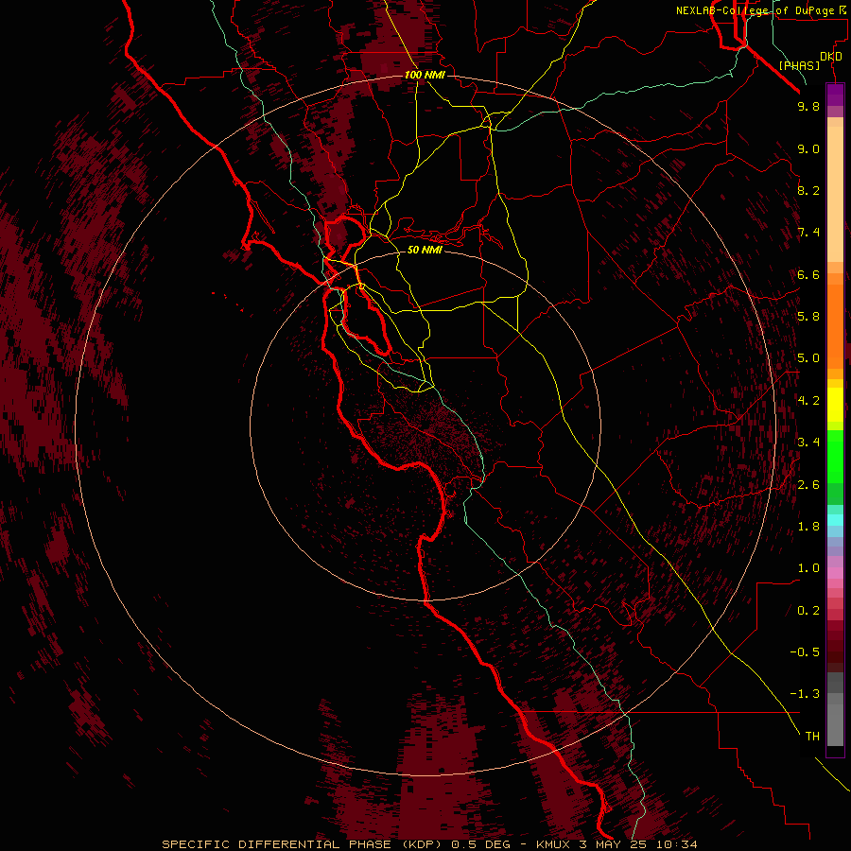Image resolution: width=851 pixels, height=851 pixels.
Task: Click the 9.0 value on the scale
Action: pos(808,148)
